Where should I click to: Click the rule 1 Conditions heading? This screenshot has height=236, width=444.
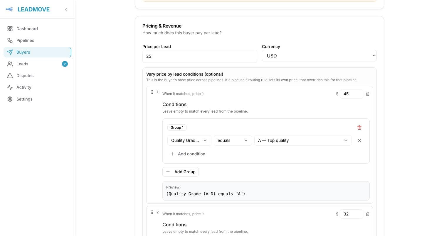[x=174, y=104]
